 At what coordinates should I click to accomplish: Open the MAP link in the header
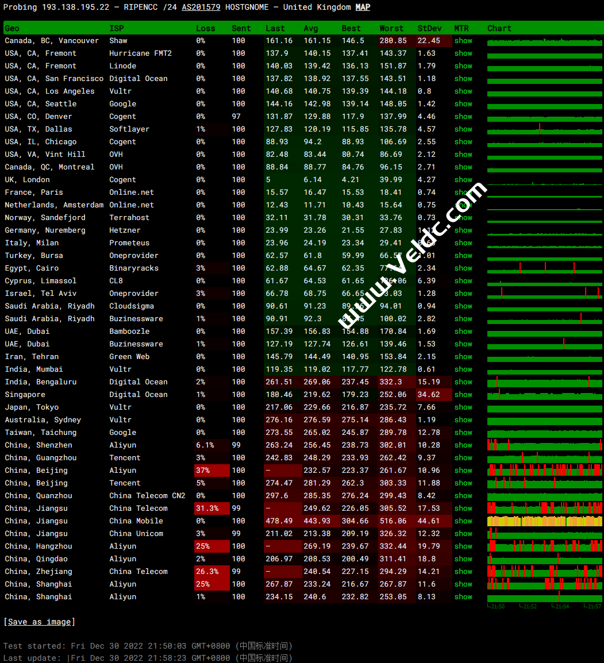363,7
